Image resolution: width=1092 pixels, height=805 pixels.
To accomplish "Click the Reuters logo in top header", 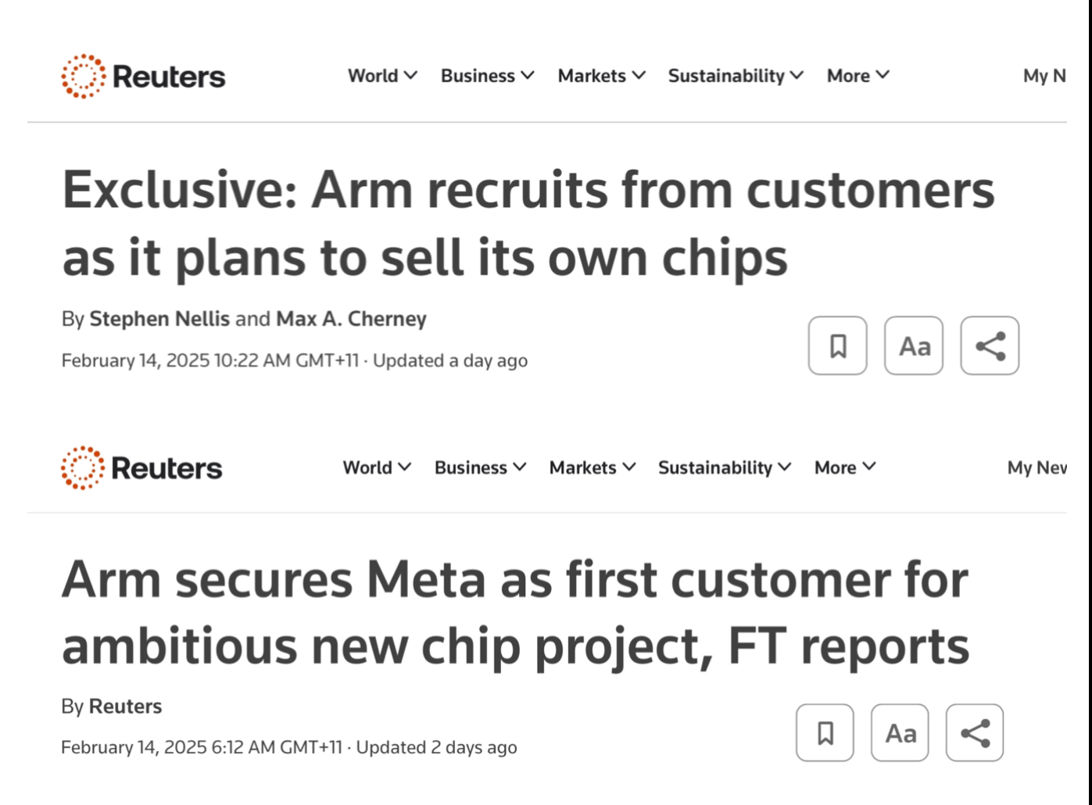I will tap(144, 77).
